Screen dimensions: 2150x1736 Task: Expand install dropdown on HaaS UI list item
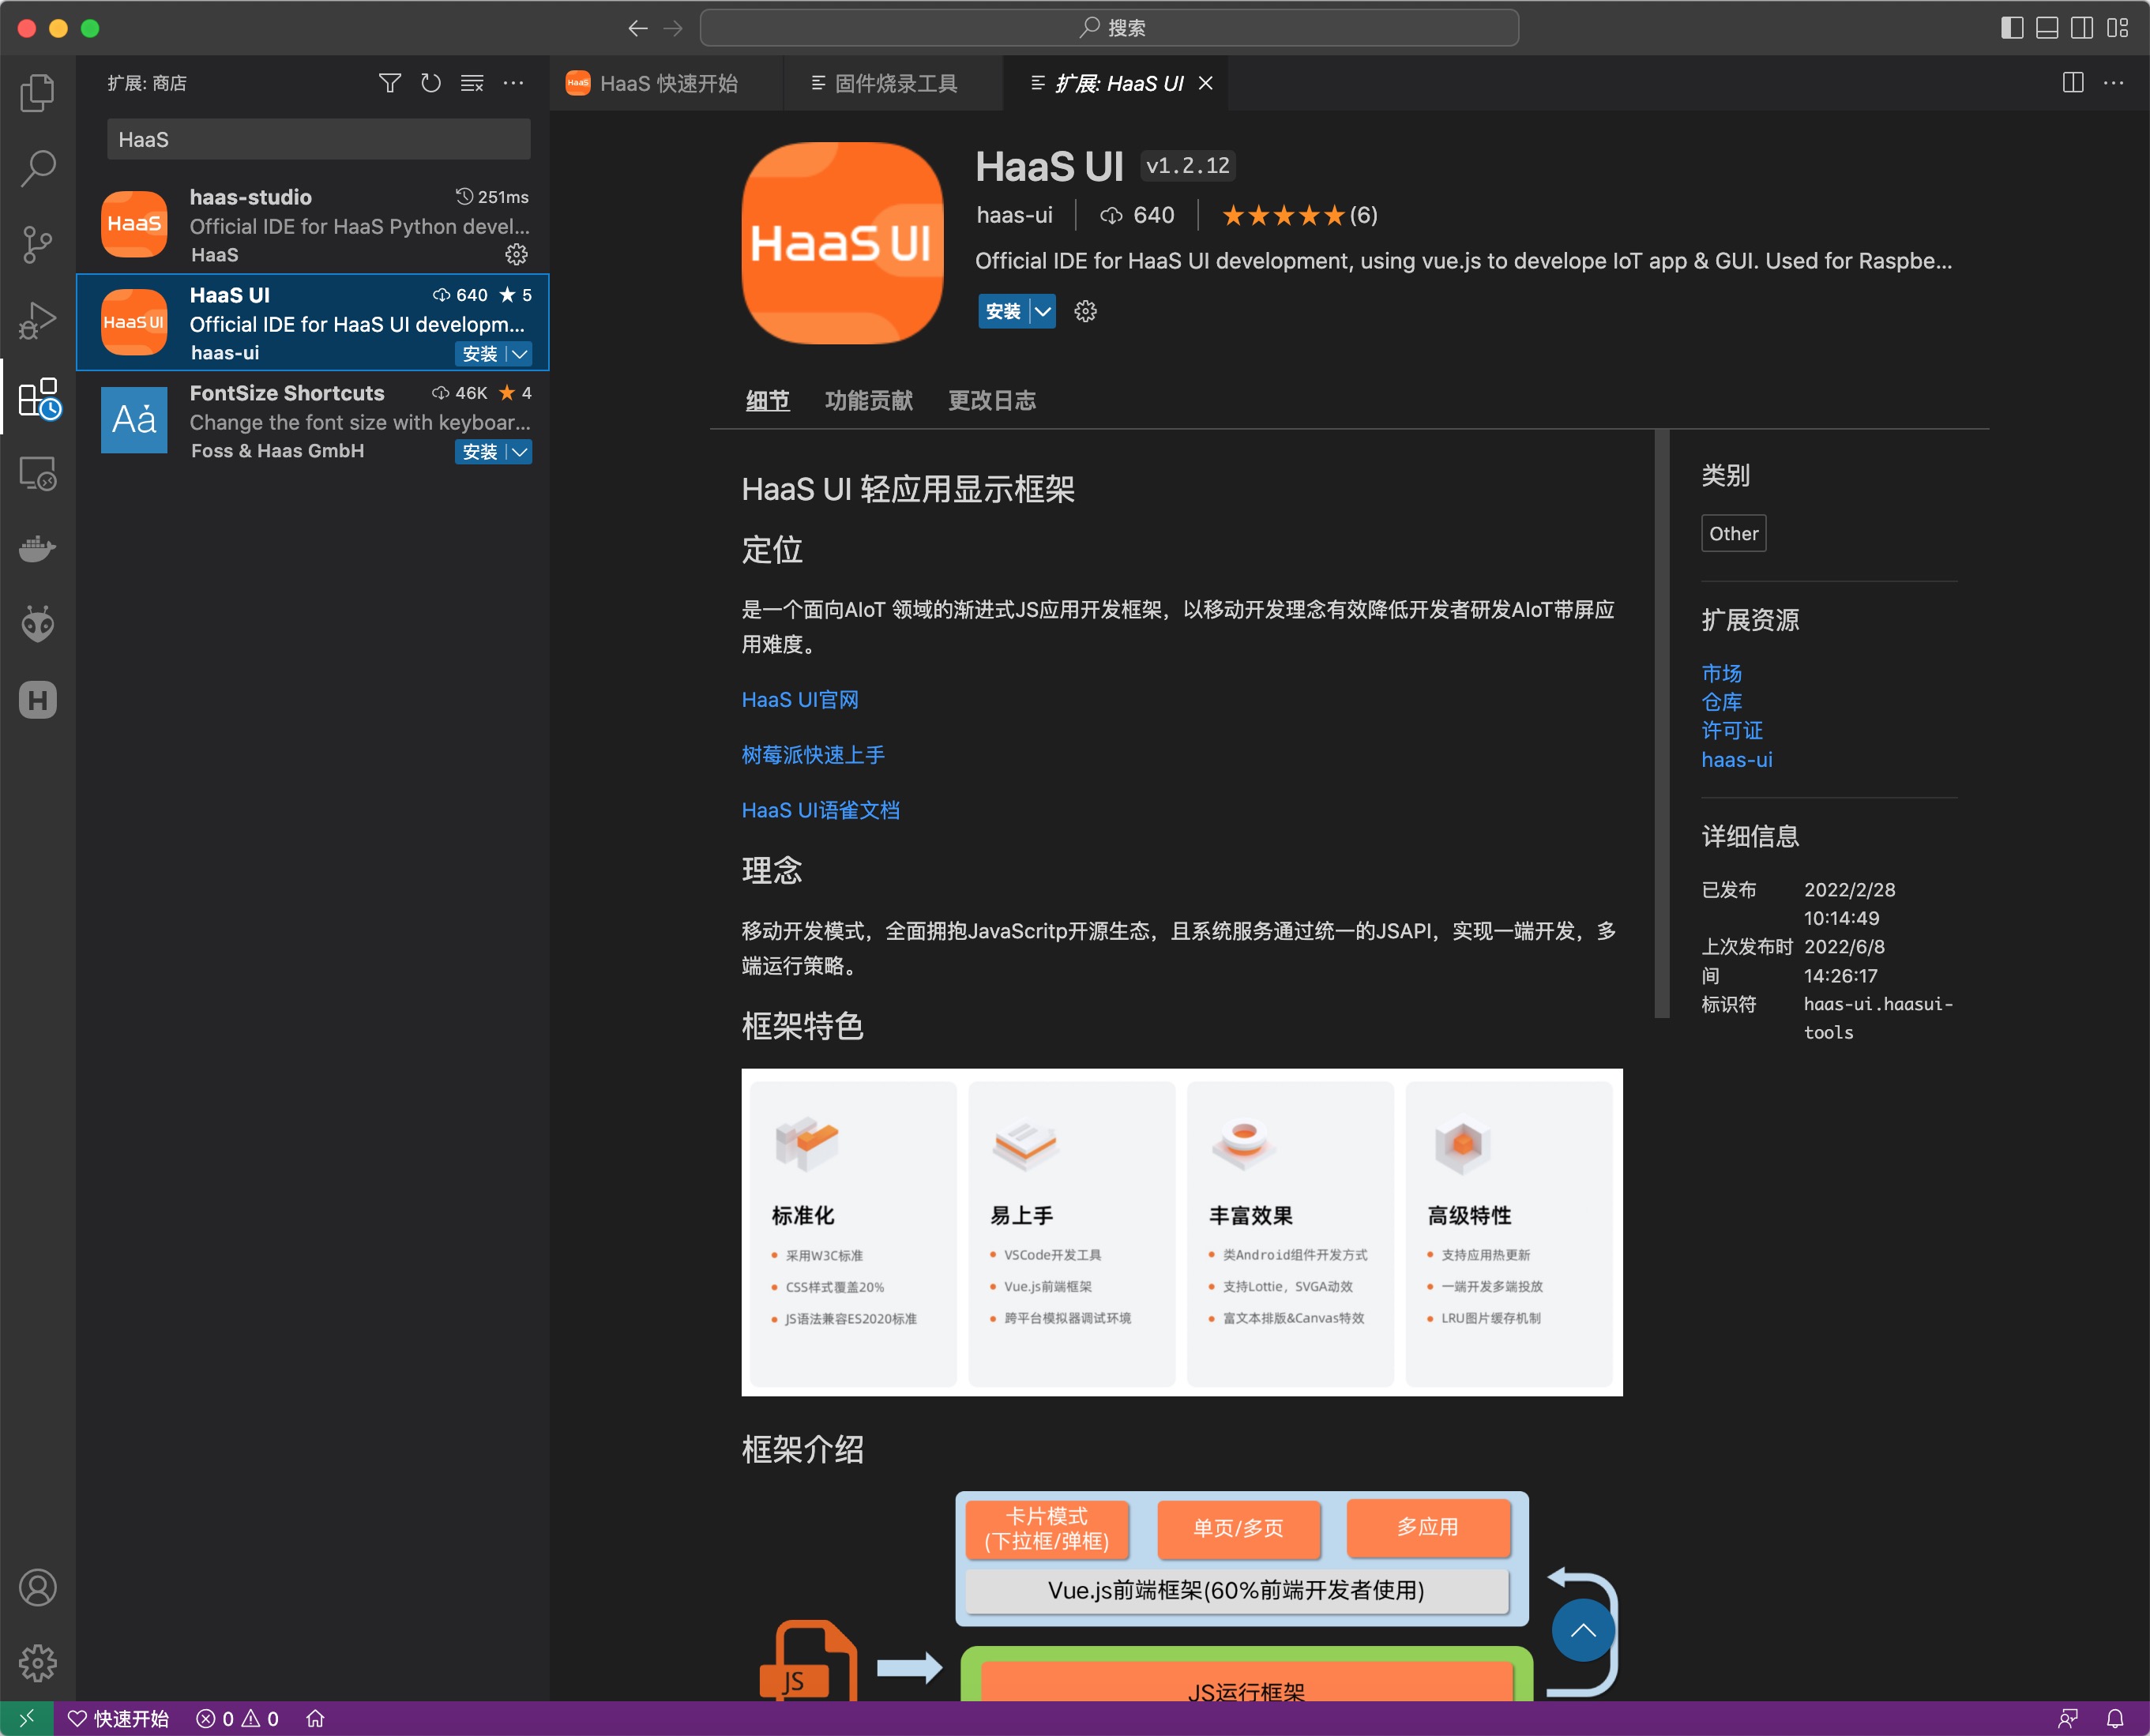[x=520, y=353]
